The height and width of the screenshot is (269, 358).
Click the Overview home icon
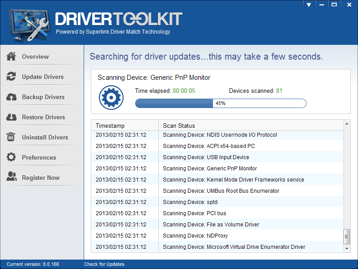click(11, 56)
